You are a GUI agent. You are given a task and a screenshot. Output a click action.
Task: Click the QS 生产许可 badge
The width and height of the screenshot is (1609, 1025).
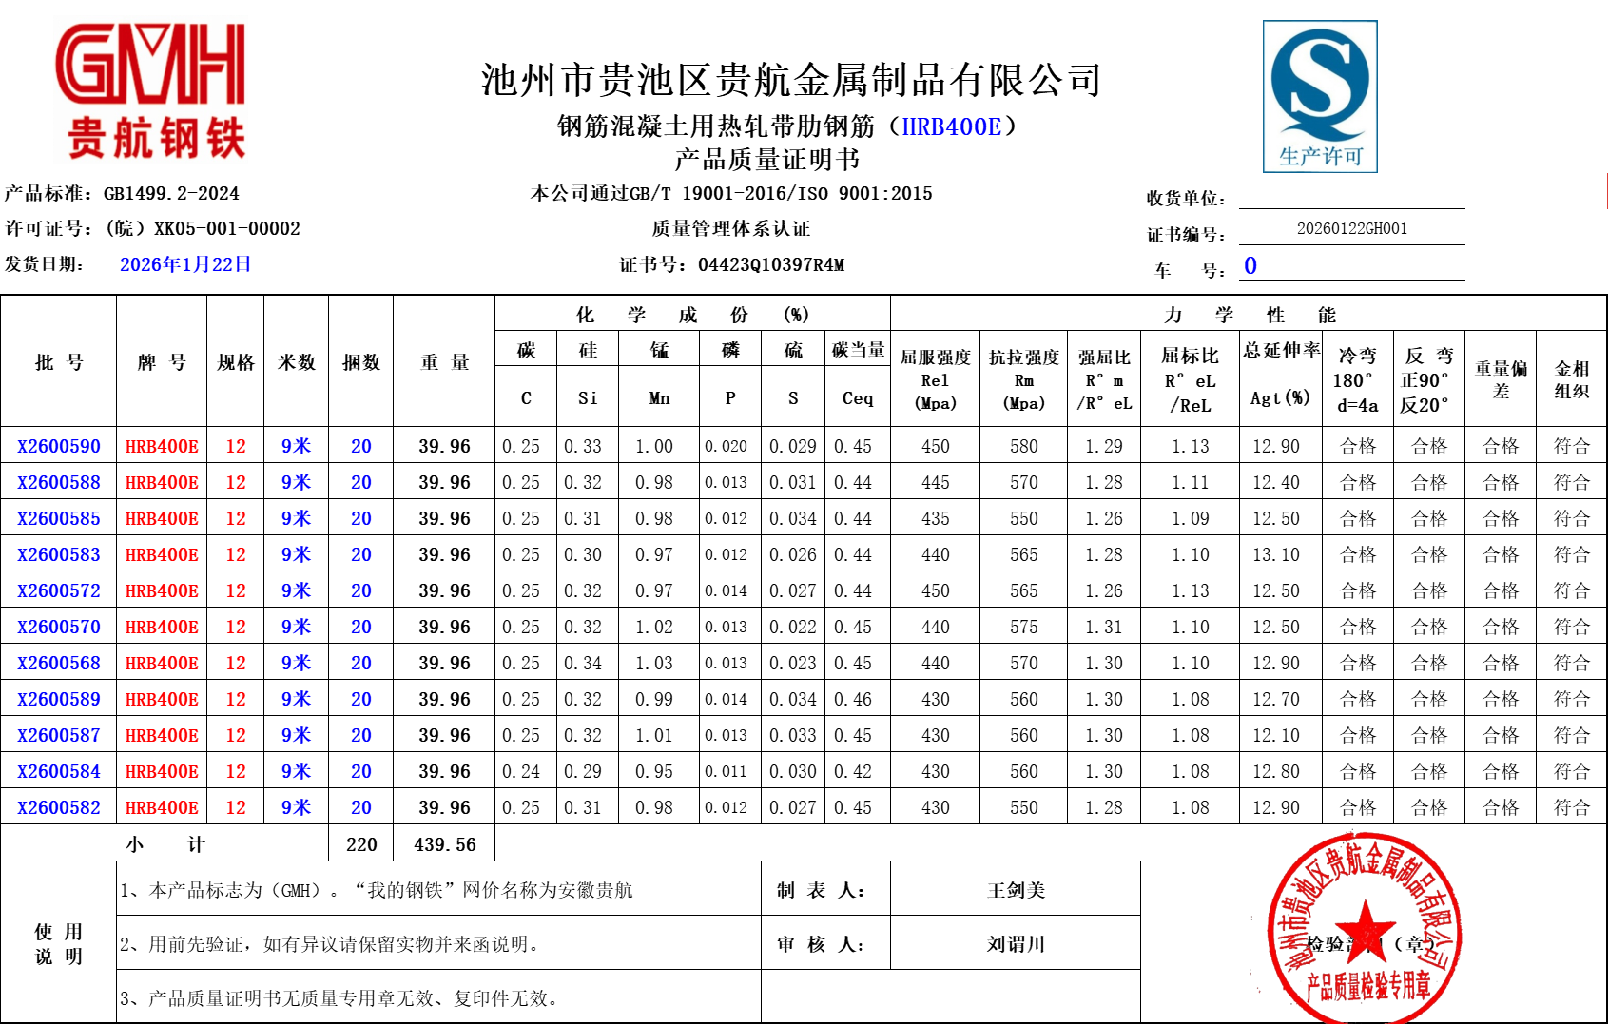coord(1320,96)
